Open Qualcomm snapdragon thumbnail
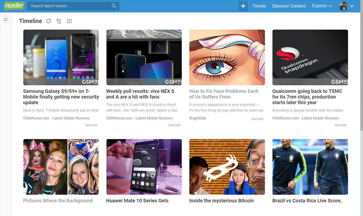Image resolution: width=363 pixels, height=216 pixels. (x=310, y=57)
